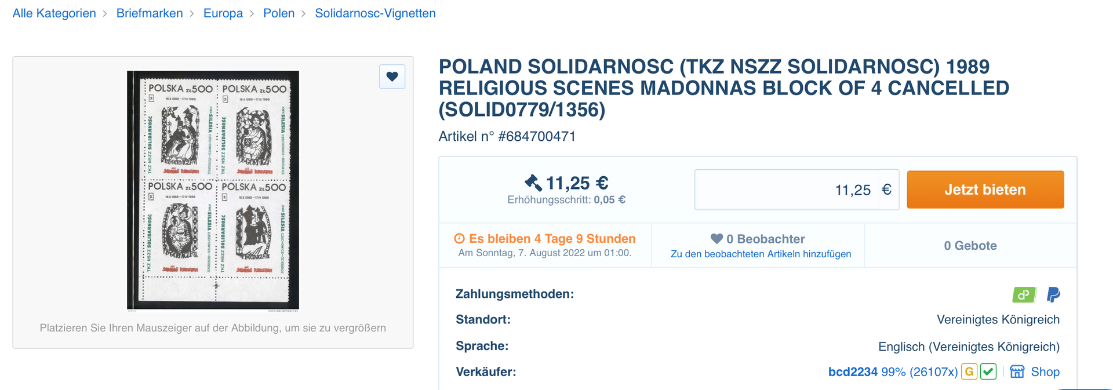Navigate to Briefmarken breadcrumb
The image size is (1113, 390).
coord(150,13)
